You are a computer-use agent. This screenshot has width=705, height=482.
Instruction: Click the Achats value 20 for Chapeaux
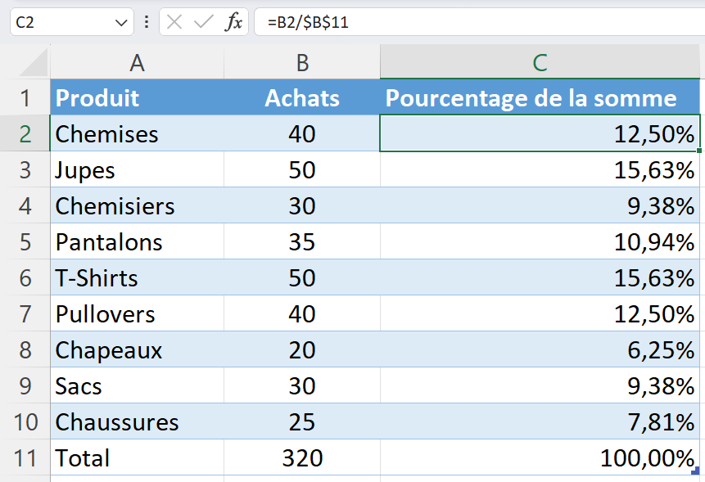point(301,349)
